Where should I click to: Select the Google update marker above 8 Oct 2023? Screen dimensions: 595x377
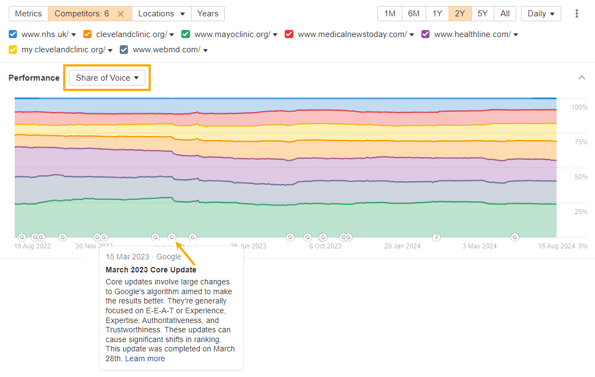[x=322, y=237]
